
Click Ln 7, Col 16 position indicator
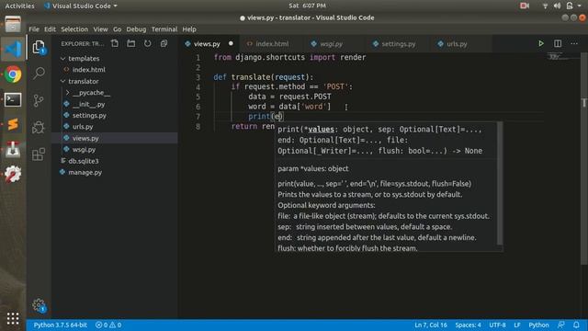431,325
